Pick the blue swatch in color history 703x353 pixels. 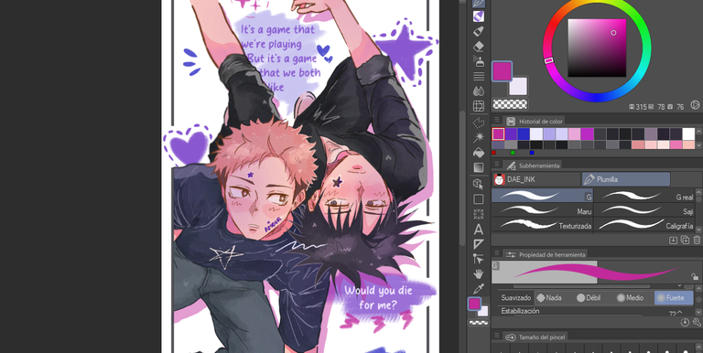(524, 134)
